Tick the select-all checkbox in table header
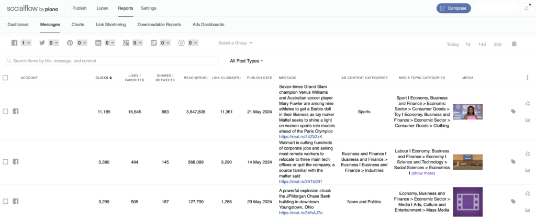536x219 pixels. [x=5, y=78]
